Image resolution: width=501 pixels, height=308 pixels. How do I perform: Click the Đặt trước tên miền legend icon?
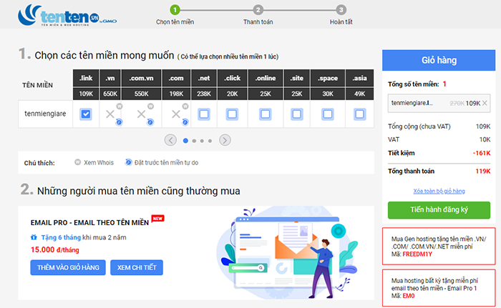(x=128, y=162)
